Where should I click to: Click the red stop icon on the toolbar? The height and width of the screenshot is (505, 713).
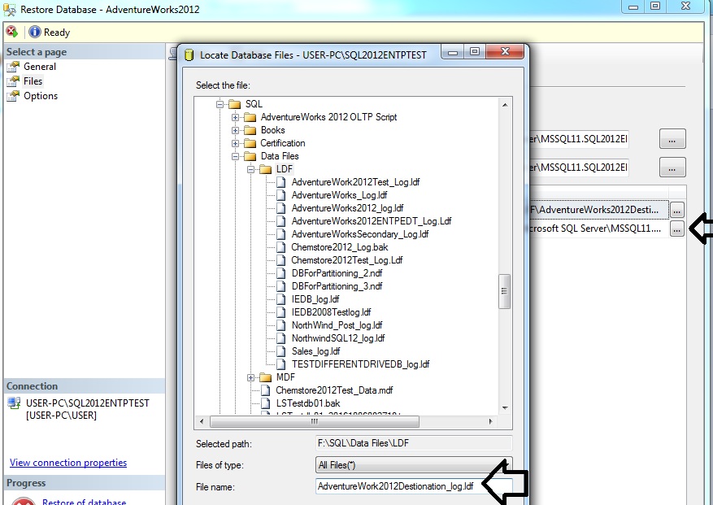tap(11, 33)
